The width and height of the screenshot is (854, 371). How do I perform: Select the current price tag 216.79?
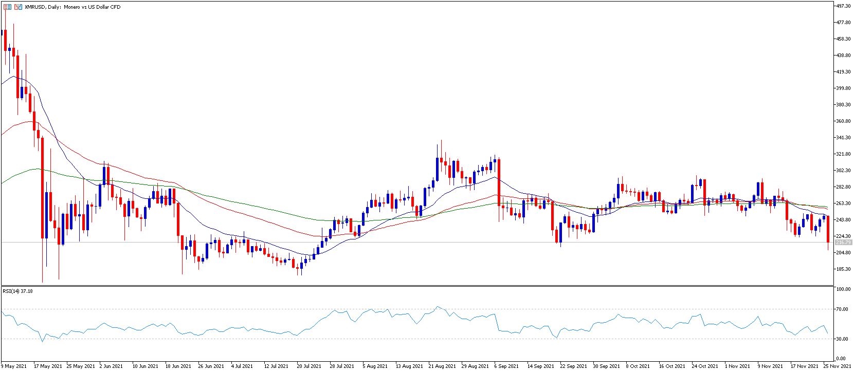click(844, 243)
